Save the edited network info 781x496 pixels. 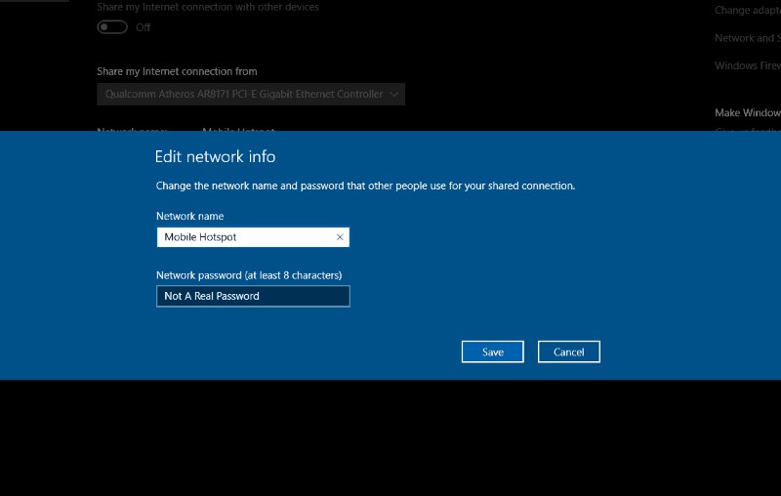click(x=493, y=352)
